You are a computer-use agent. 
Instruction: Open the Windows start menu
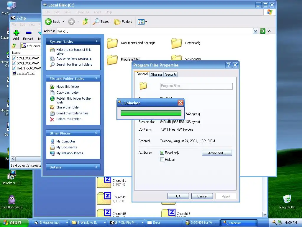pos(14,223)
